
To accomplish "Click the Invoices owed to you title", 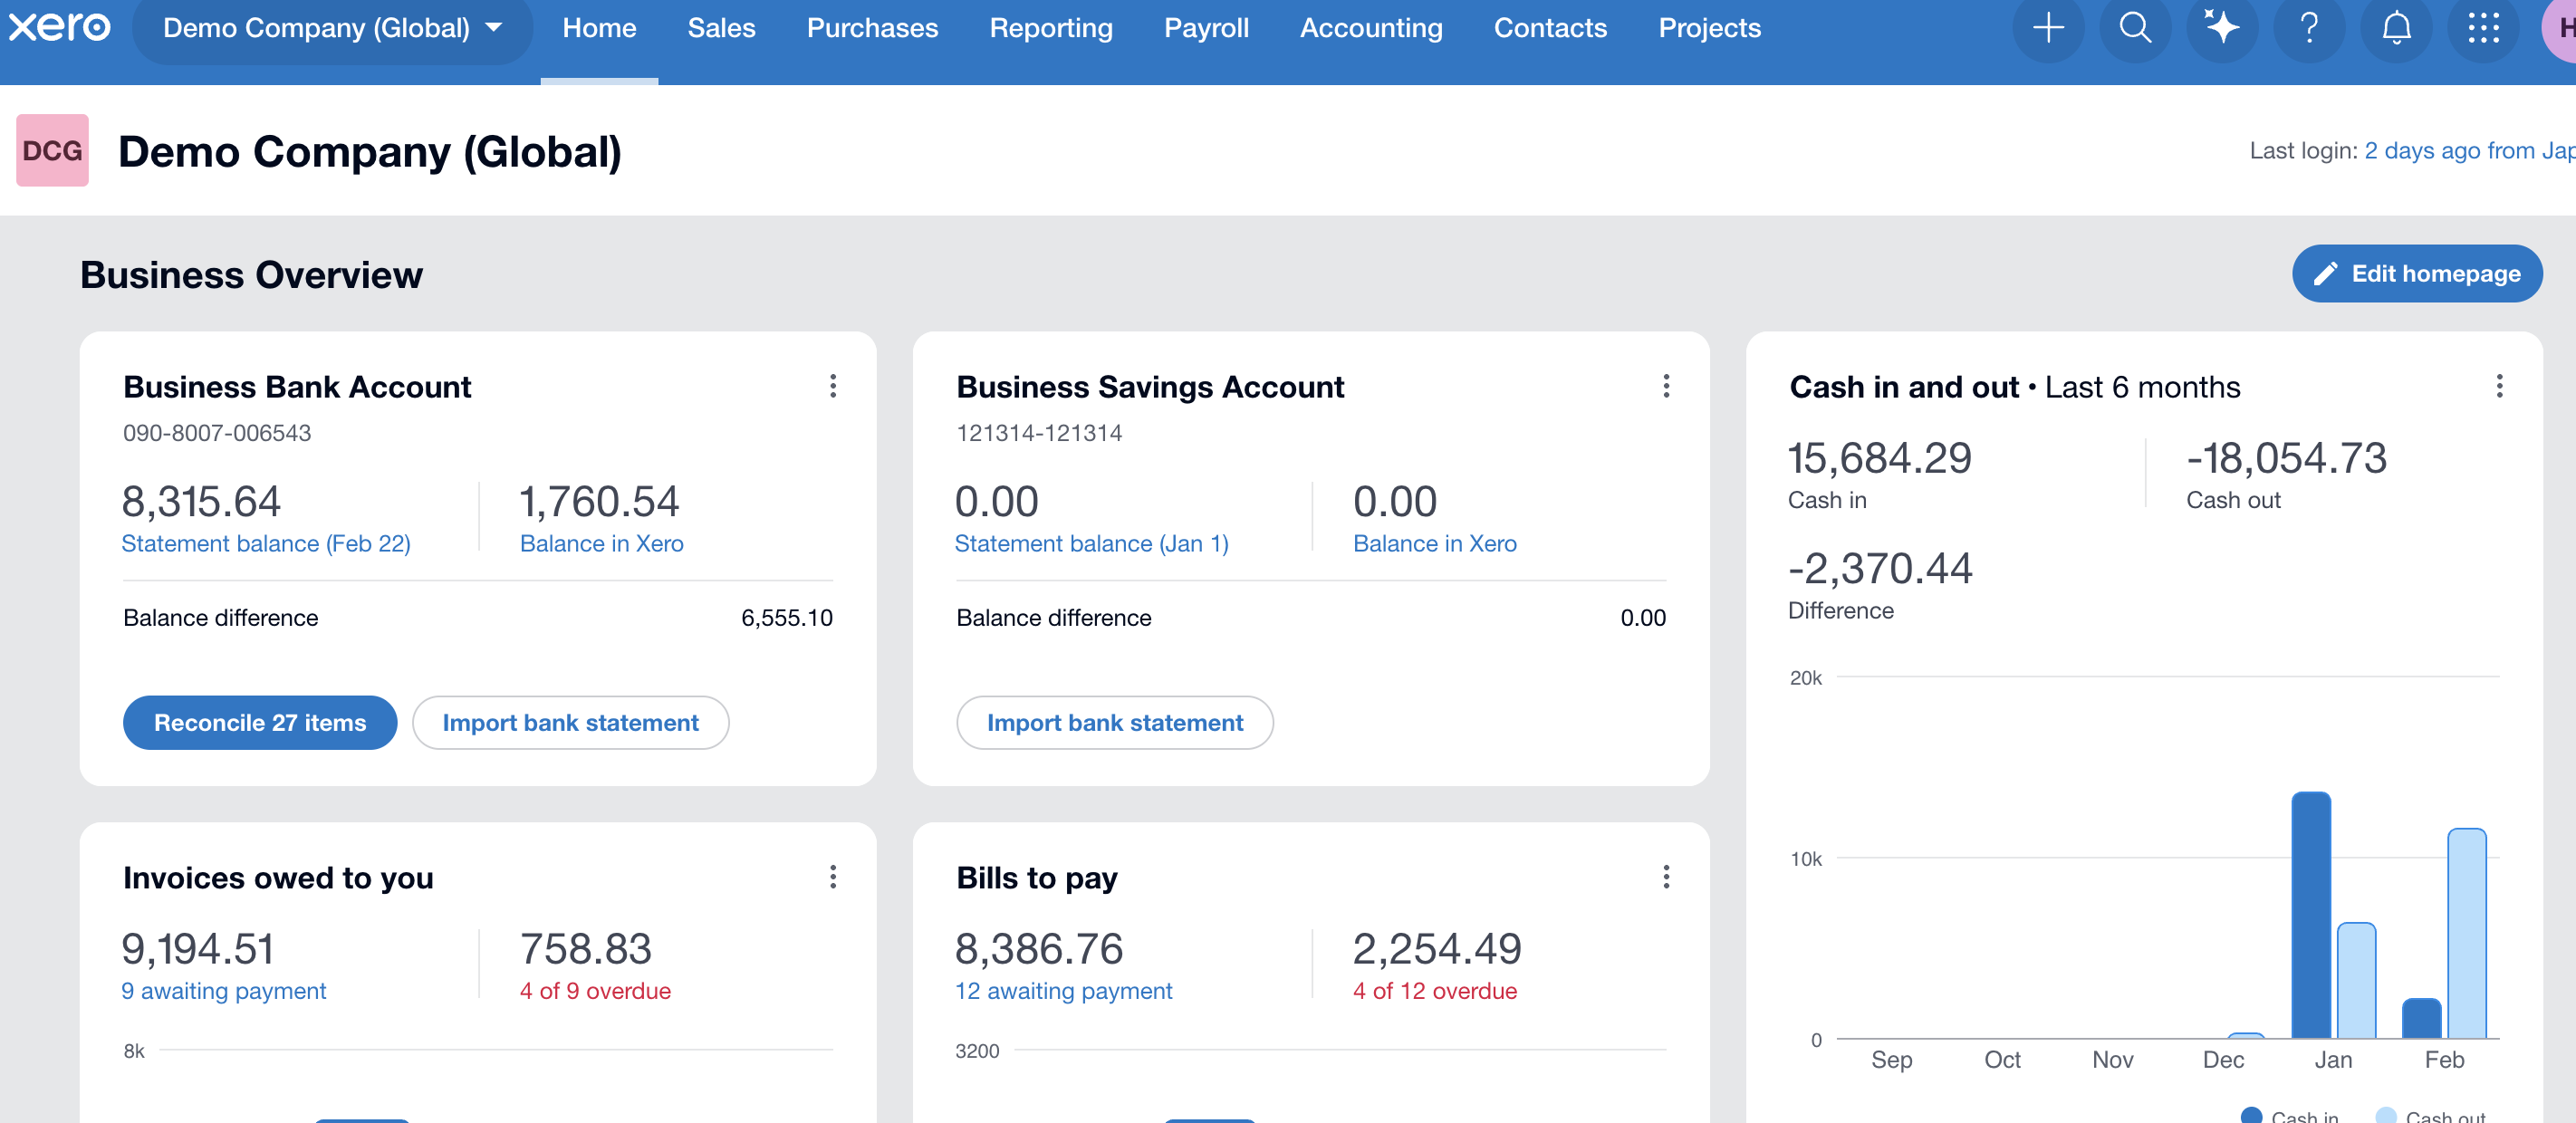I will coord(278,877).
